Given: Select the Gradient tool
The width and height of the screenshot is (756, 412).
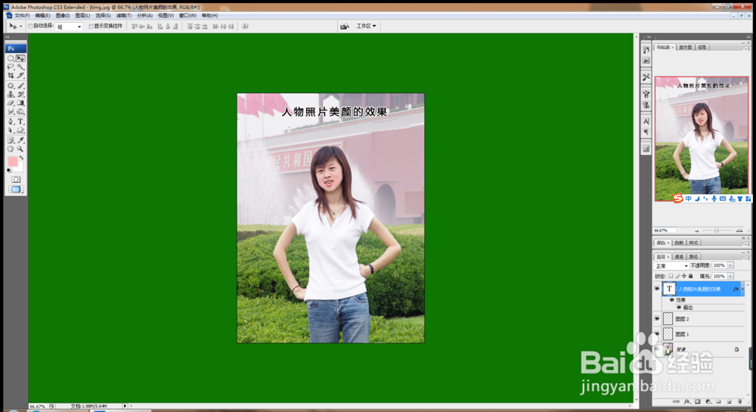Looking at the screenshot, I should [20, 103].
